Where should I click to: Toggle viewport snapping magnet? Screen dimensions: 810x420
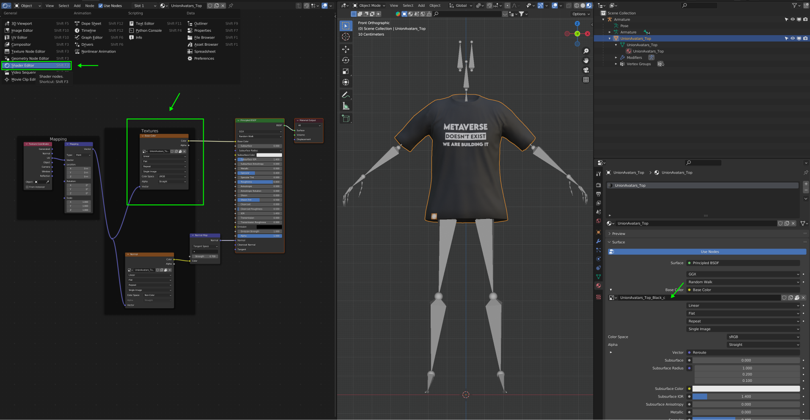489,6
